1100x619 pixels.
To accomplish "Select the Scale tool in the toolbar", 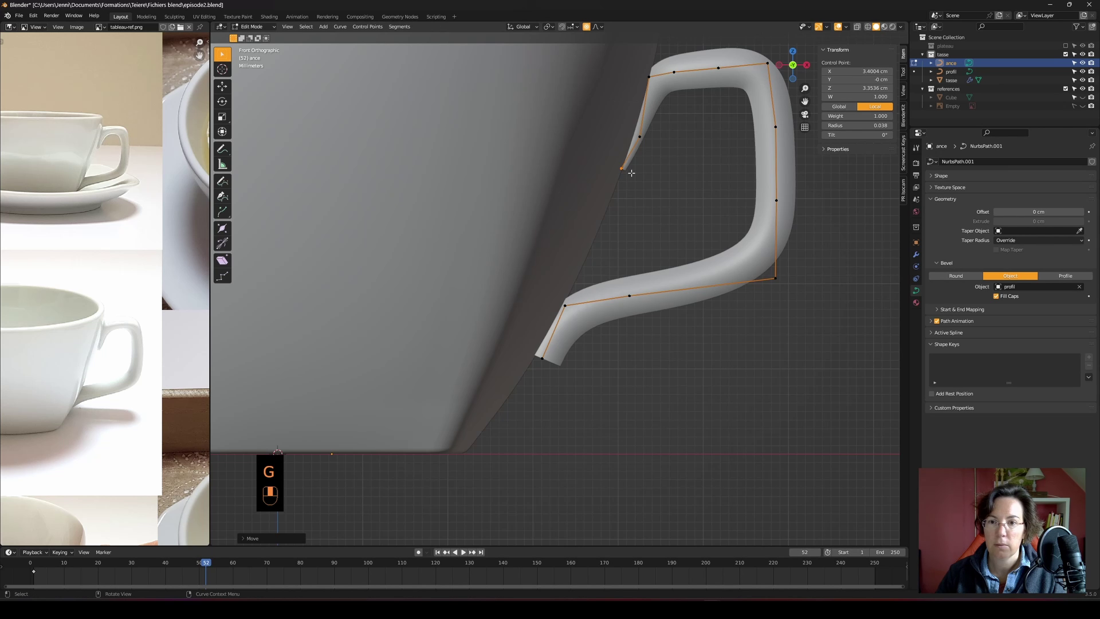I will pos(222,116).
